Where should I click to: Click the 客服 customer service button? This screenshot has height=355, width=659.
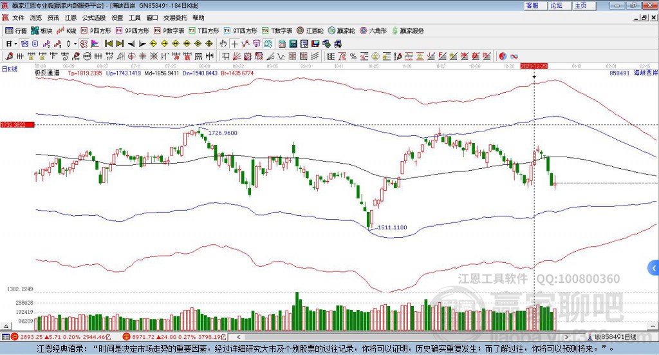click(x=535, y=5)
